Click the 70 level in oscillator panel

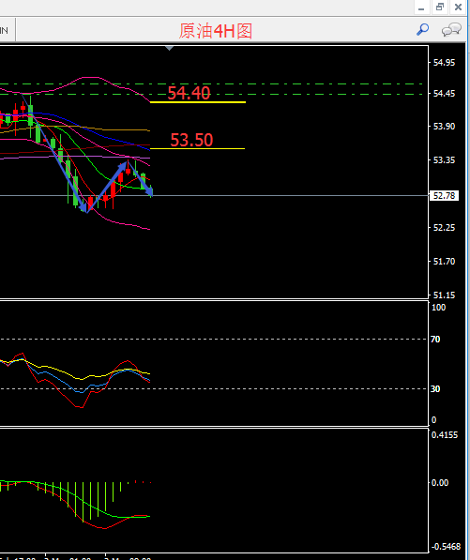tap(435, 340)
